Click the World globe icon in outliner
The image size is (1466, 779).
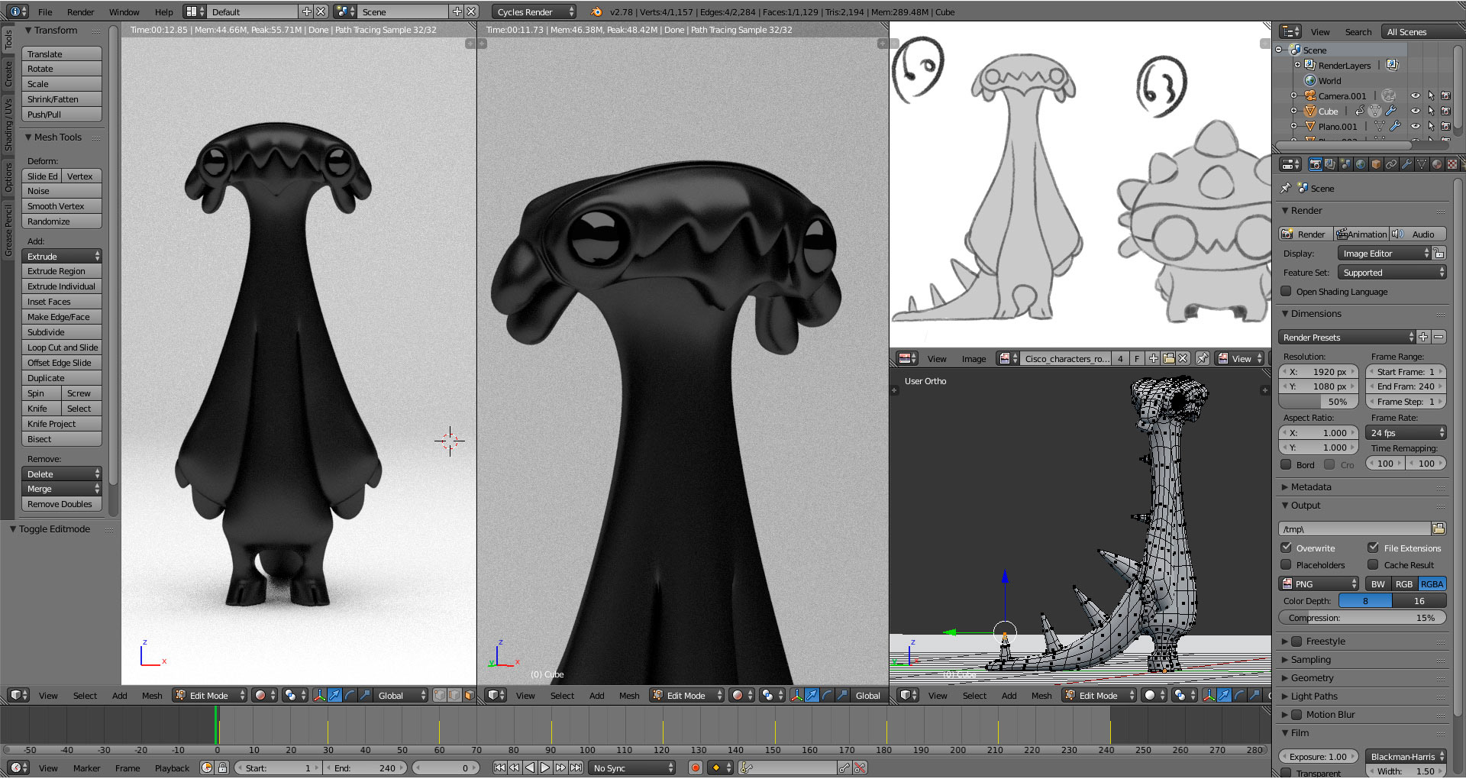click(x=1310, y=81)
